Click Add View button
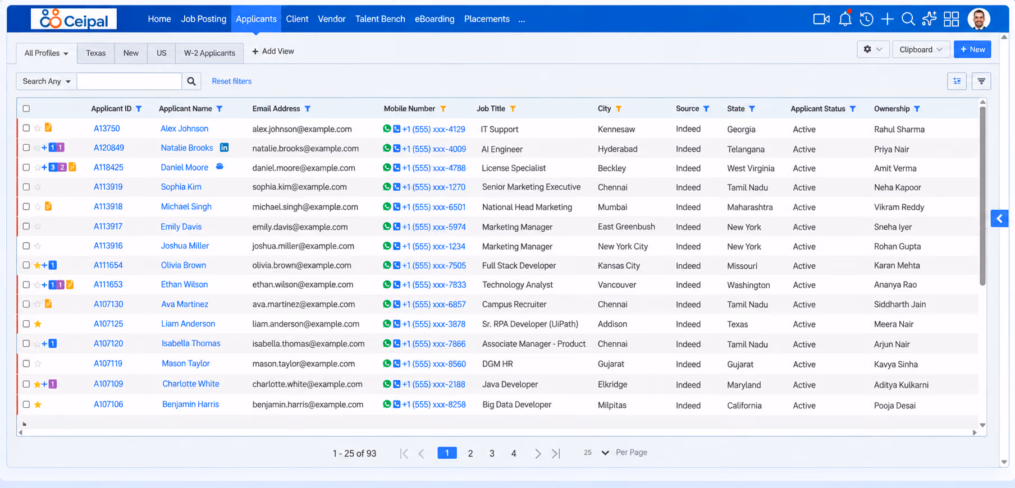Screen dimensions: 1015x488 click(x=273, y=51)
